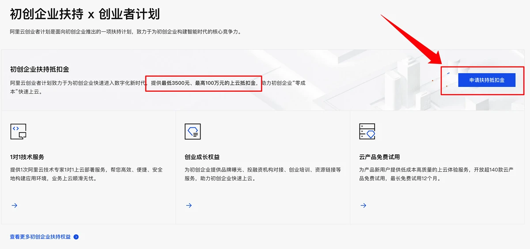The height and width of the screenshot is (249, 530).
Task: Click the 申请扶持抵扣金 button
Action: [487, 80]
